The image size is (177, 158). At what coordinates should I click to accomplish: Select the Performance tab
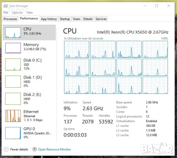[x=29, y=18]
